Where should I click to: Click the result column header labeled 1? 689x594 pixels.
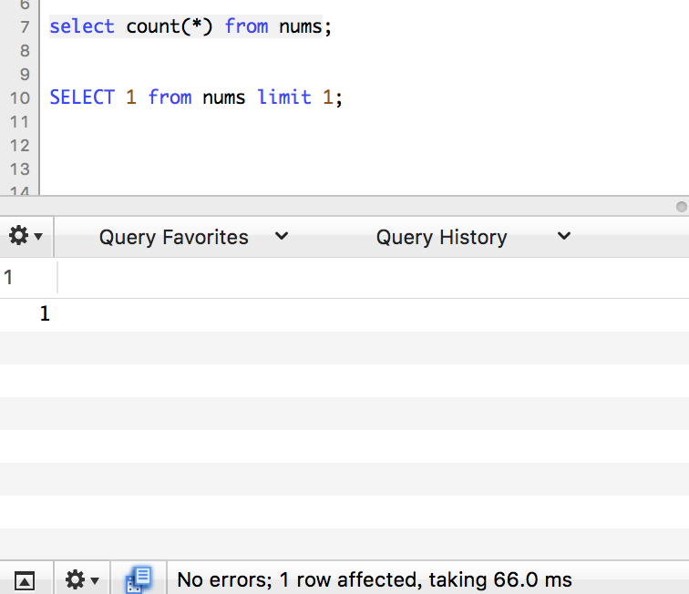9,278
